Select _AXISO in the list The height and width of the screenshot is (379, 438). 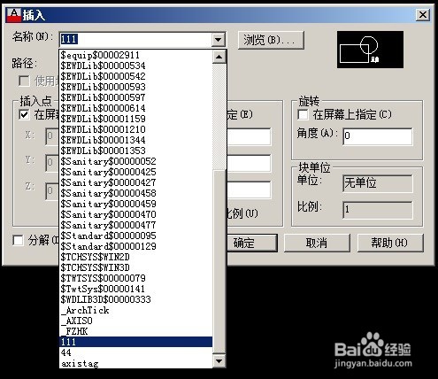135,321
